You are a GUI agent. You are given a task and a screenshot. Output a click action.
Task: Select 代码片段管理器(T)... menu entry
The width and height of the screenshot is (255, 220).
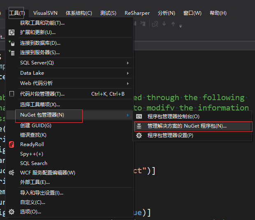click(x=69, y=94)
